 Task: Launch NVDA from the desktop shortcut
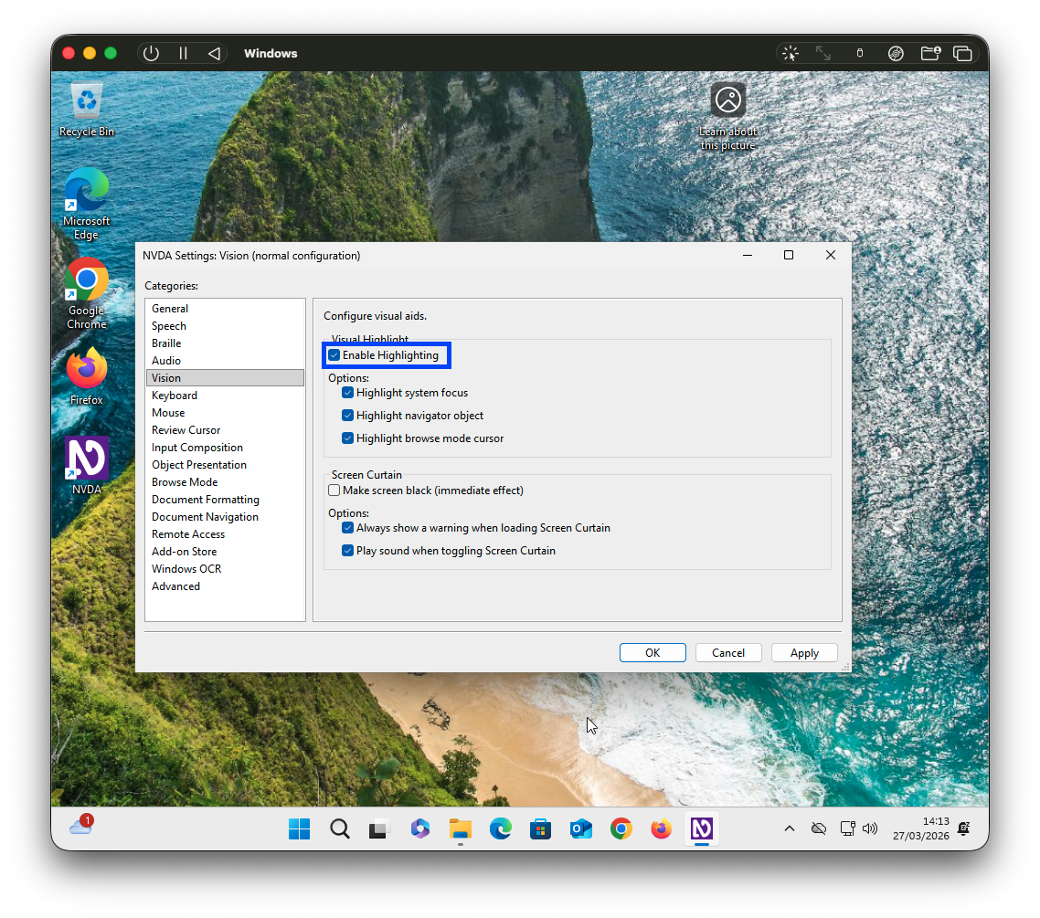click(86, 459)
